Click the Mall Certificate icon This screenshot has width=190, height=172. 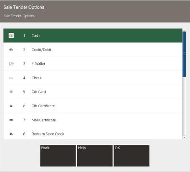coord(11,120)
